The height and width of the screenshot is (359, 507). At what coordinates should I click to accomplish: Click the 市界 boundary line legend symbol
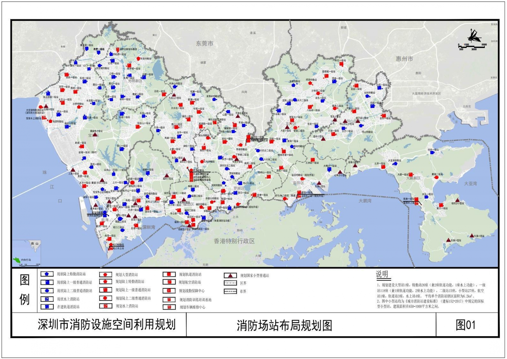pyautogui.click(x=230, y=291)
